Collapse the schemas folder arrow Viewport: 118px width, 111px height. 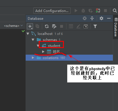pos(33,40)
